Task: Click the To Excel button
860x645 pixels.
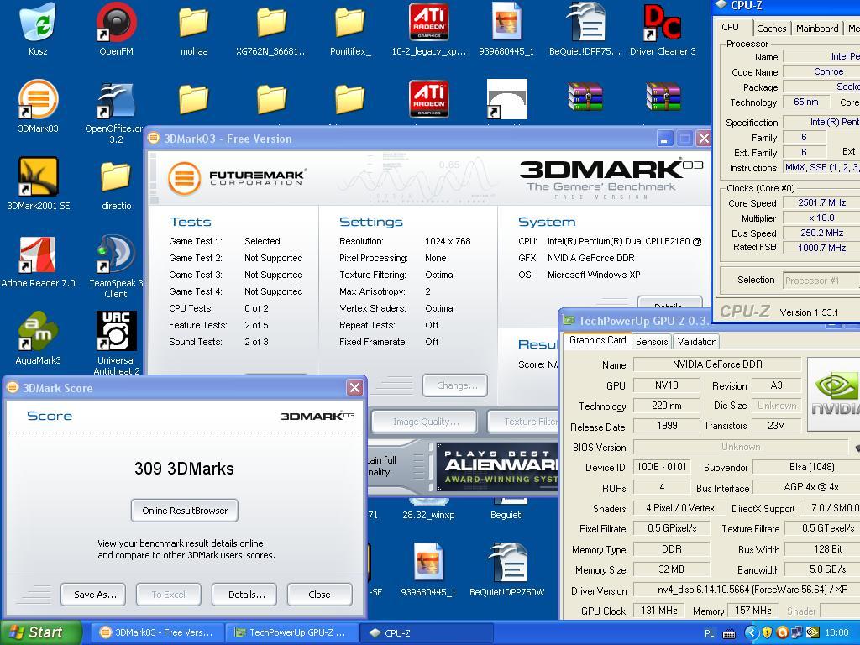Action: coord(168,595)
